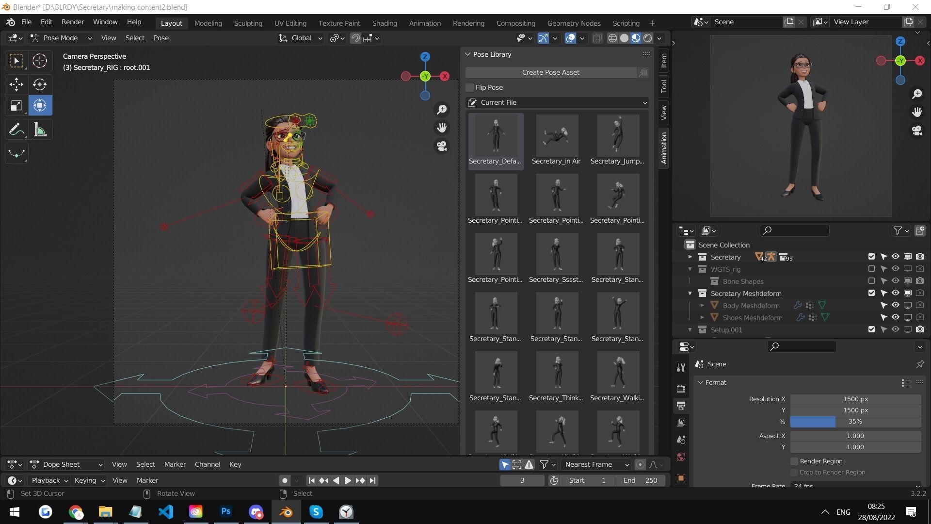Click Create Pose Asset button

[x=550, y=72]
